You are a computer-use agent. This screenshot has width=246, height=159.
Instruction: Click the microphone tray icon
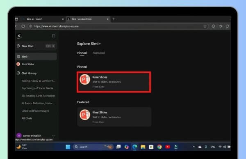[x=206, y=147]
